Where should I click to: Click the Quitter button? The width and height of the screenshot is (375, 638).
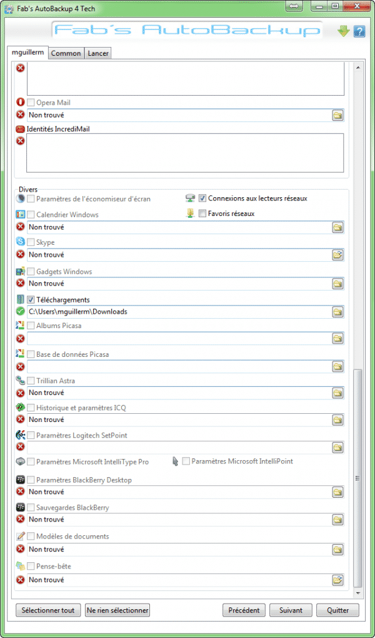point(337,610)
